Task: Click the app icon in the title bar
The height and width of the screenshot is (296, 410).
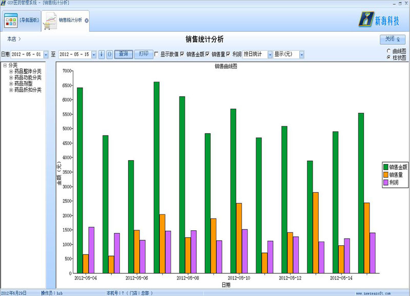Action: 3,4
